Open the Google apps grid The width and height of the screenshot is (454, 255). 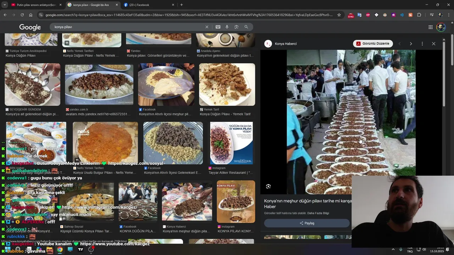click(430, 27)
